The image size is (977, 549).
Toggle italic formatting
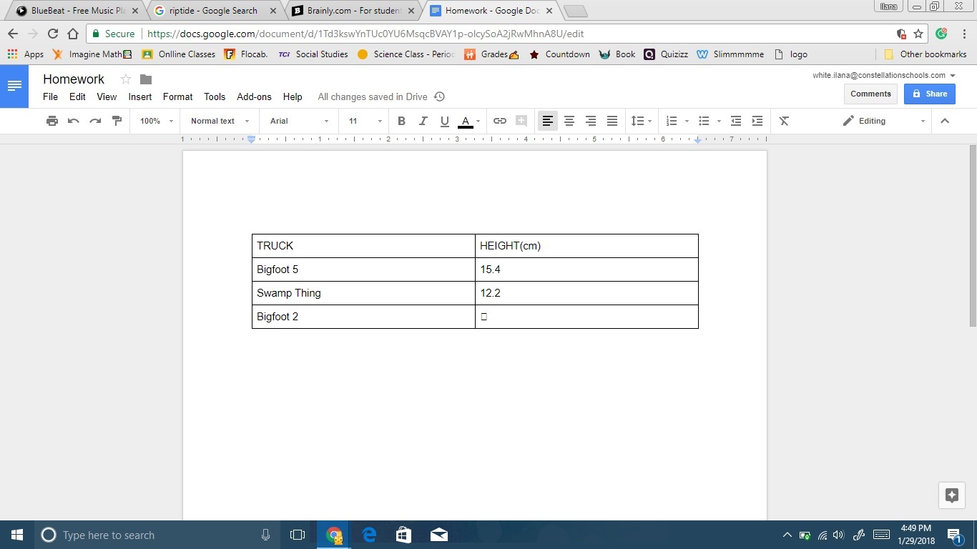[x=423, y=121]
